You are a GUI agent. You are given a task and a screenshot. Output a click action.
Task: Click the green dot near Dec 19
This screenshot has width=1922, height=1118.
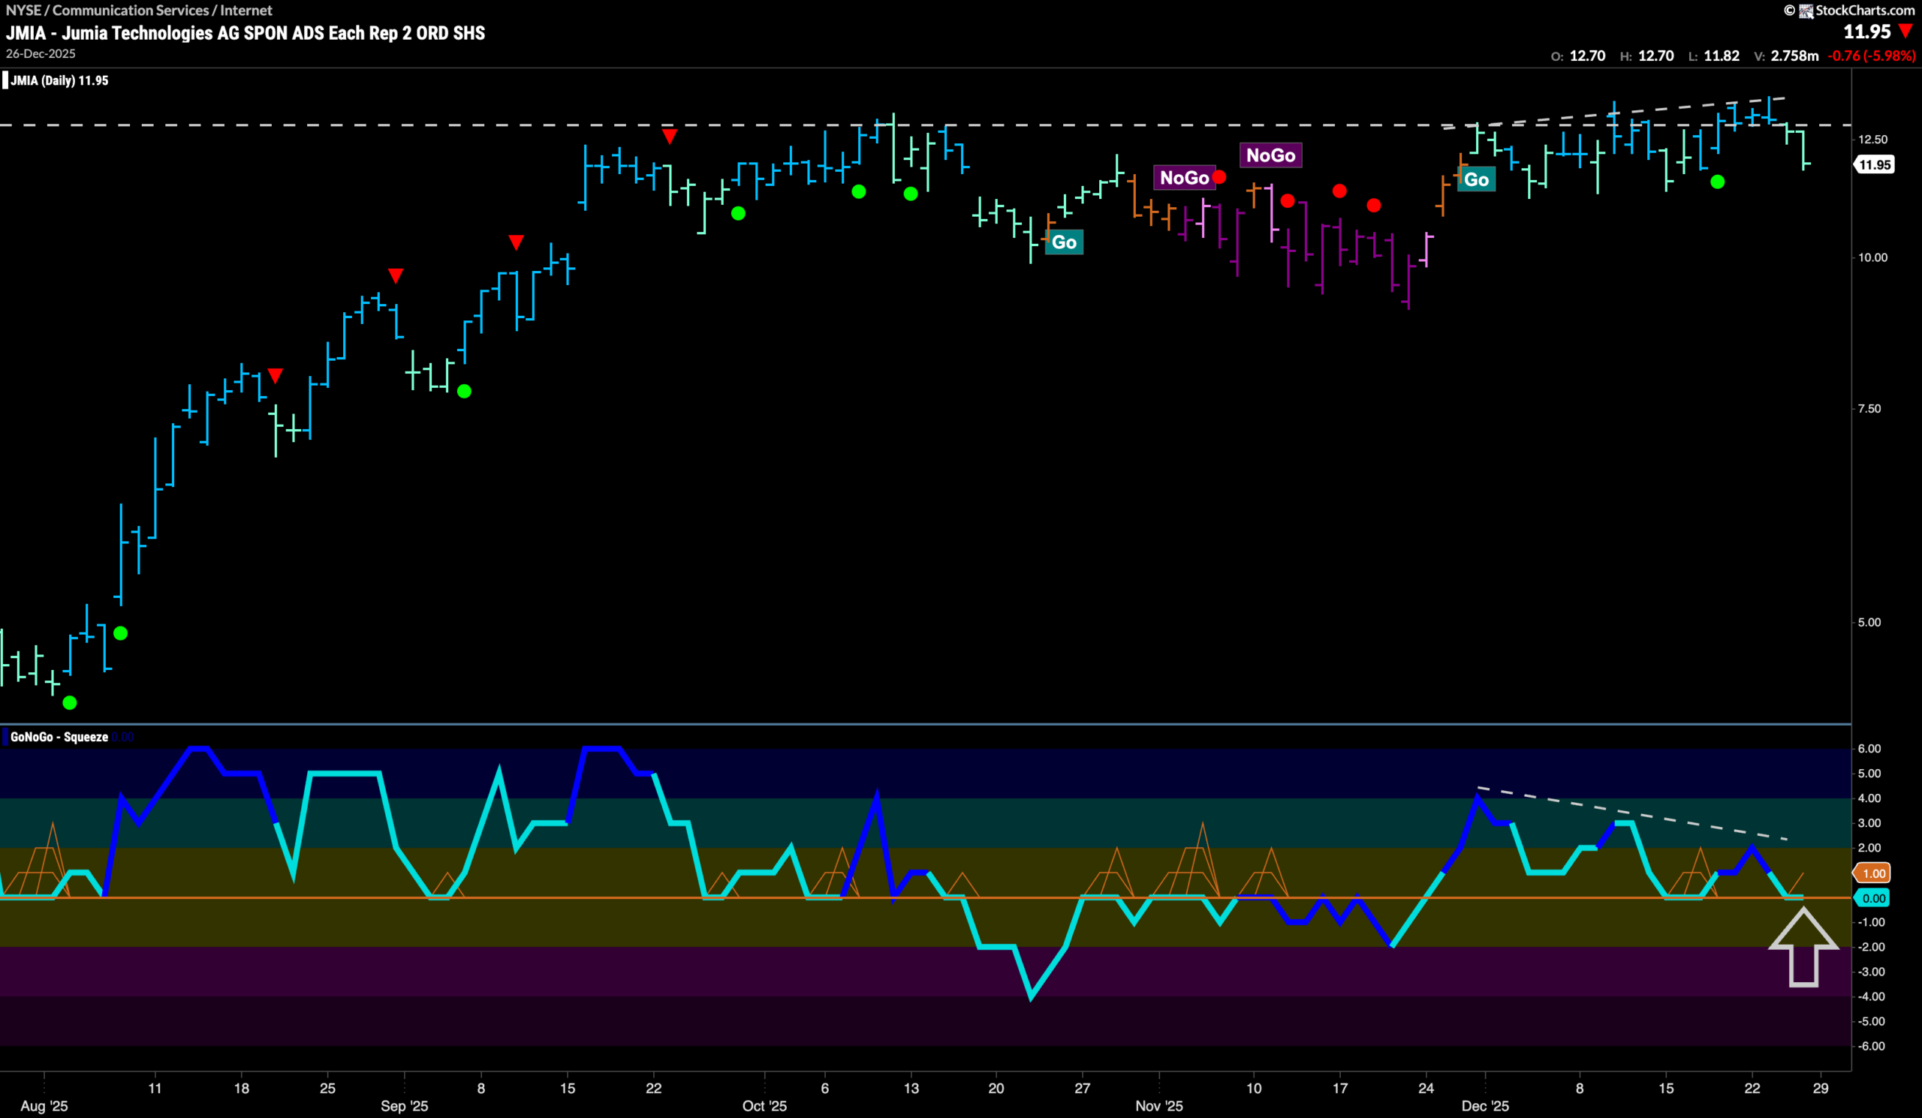[1718, 182]
